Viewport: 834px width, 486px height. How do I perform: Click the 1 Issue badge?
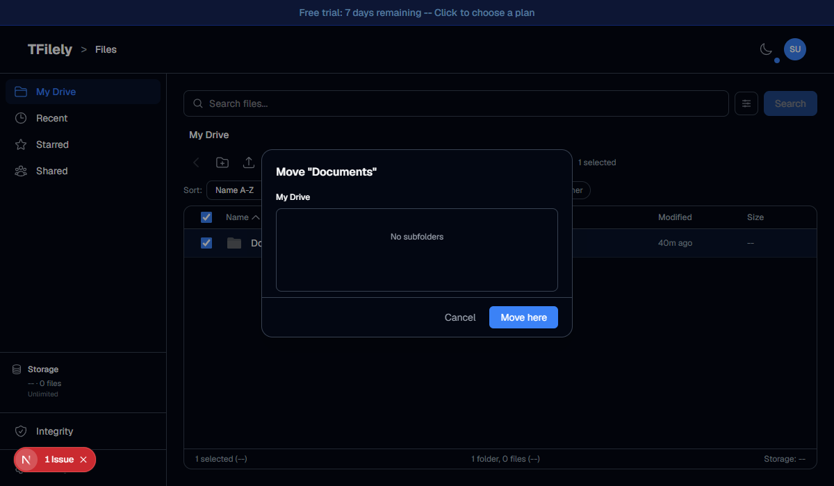[x=55, y=460]
